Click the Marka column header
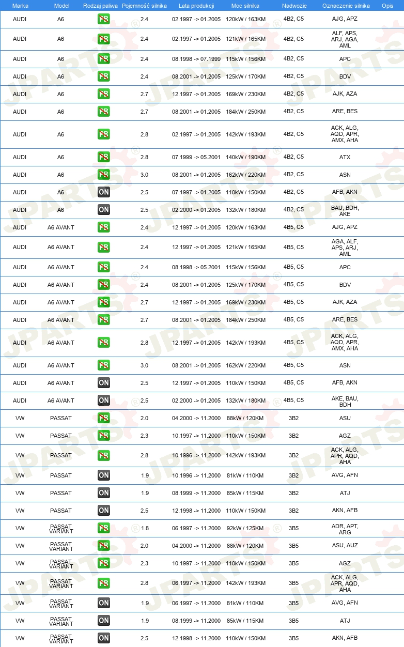 click(20, 6)
